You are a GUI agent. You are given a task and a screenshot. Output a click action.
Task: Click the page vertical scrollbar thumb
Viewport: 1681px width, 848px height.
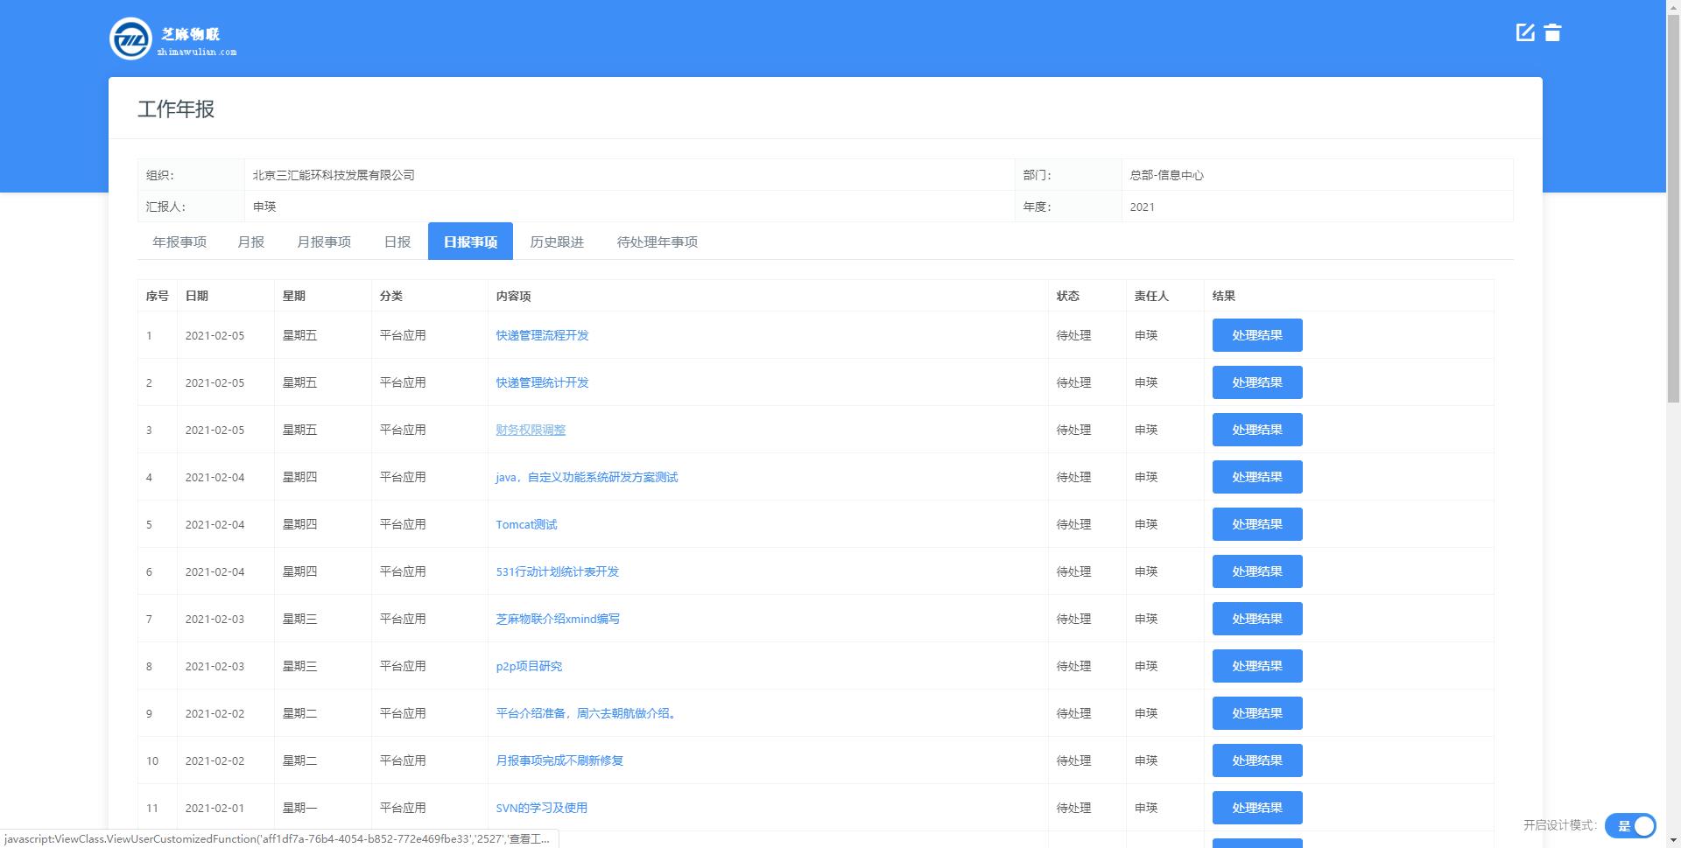(x=1673, y=207)
